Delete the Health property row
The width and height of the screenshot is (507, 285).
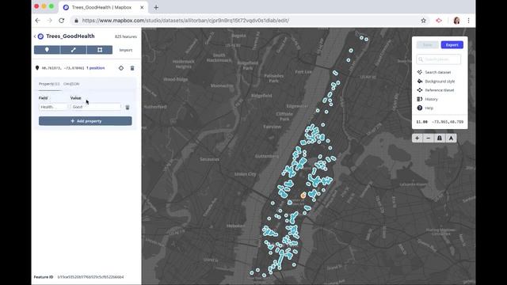tap(128, 108)
